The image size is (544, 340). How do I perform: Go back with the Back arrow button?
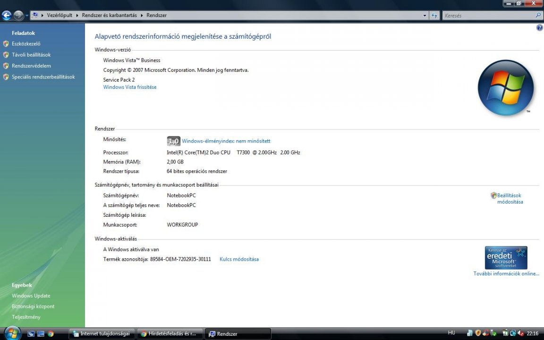pos(7,15)
